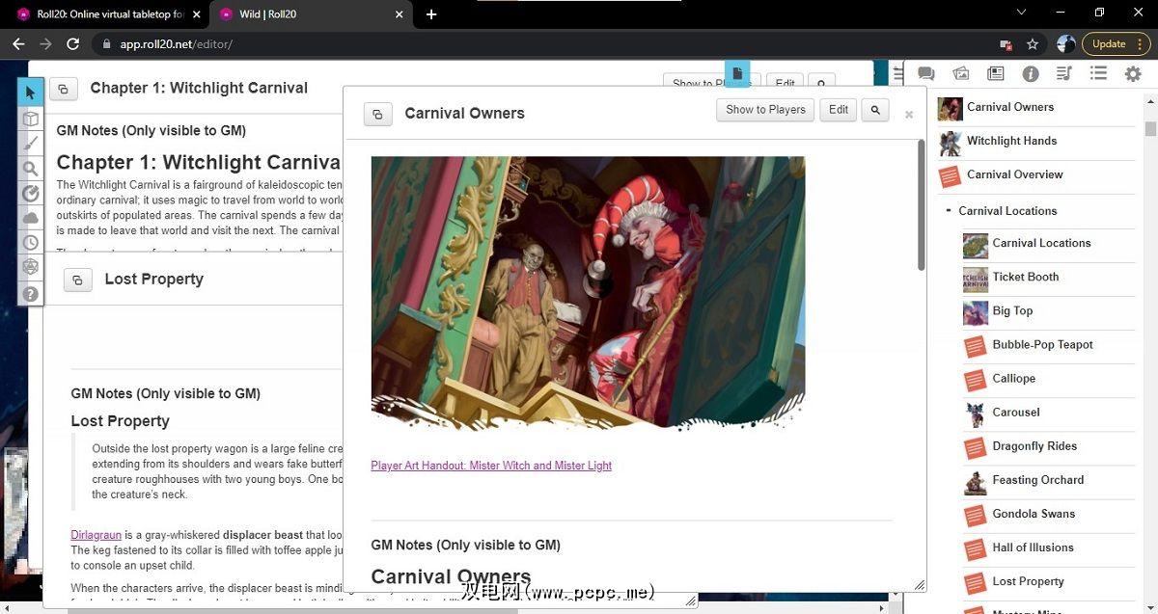The height and width of the screenshot is (614, 1158).
Task: Click the Chapter 1 handout popout icon
Action: click(x=63, y=89)
